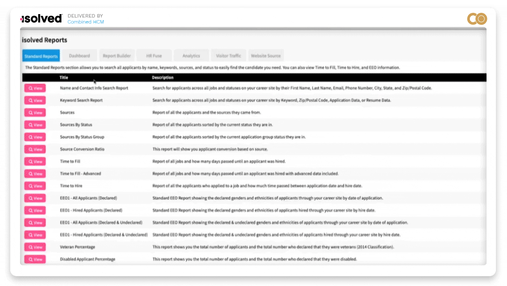
Task: Open the Report Builder tab
Action: [x=117, y=56]
